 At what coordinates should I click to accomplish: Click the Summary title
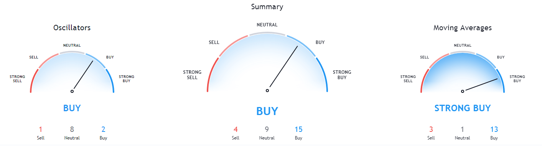pyautogui.click(x=267, y=7)
